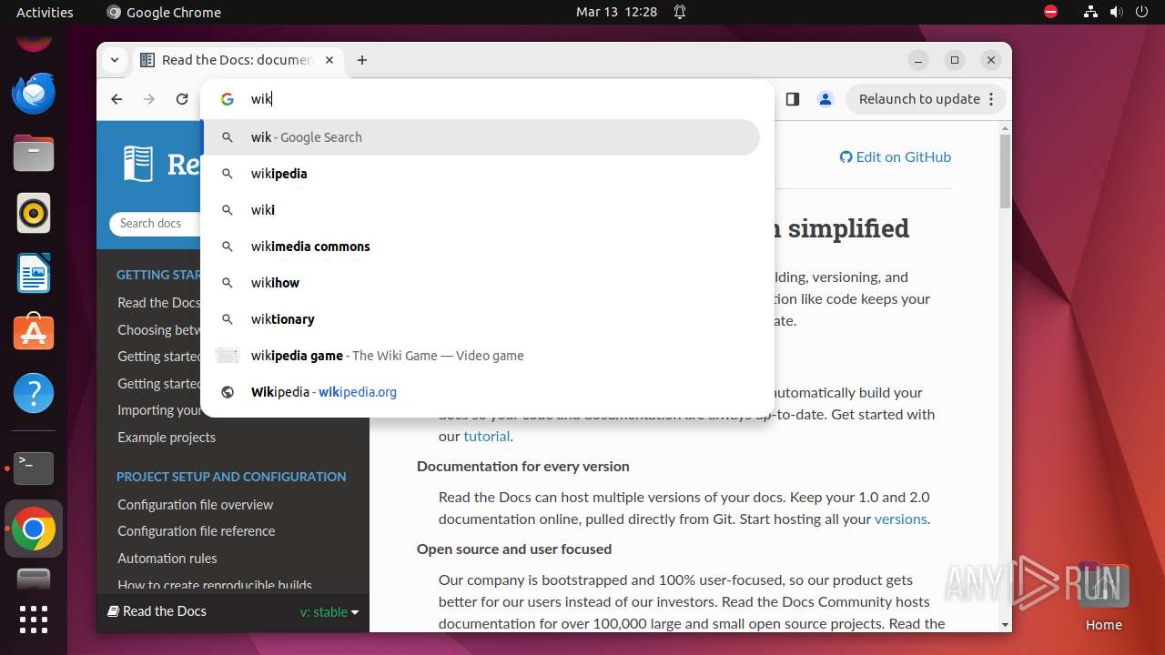Open LibreOffice Writer from the dock
Viewport: 1165px width, 655px height.
point(34,273)
